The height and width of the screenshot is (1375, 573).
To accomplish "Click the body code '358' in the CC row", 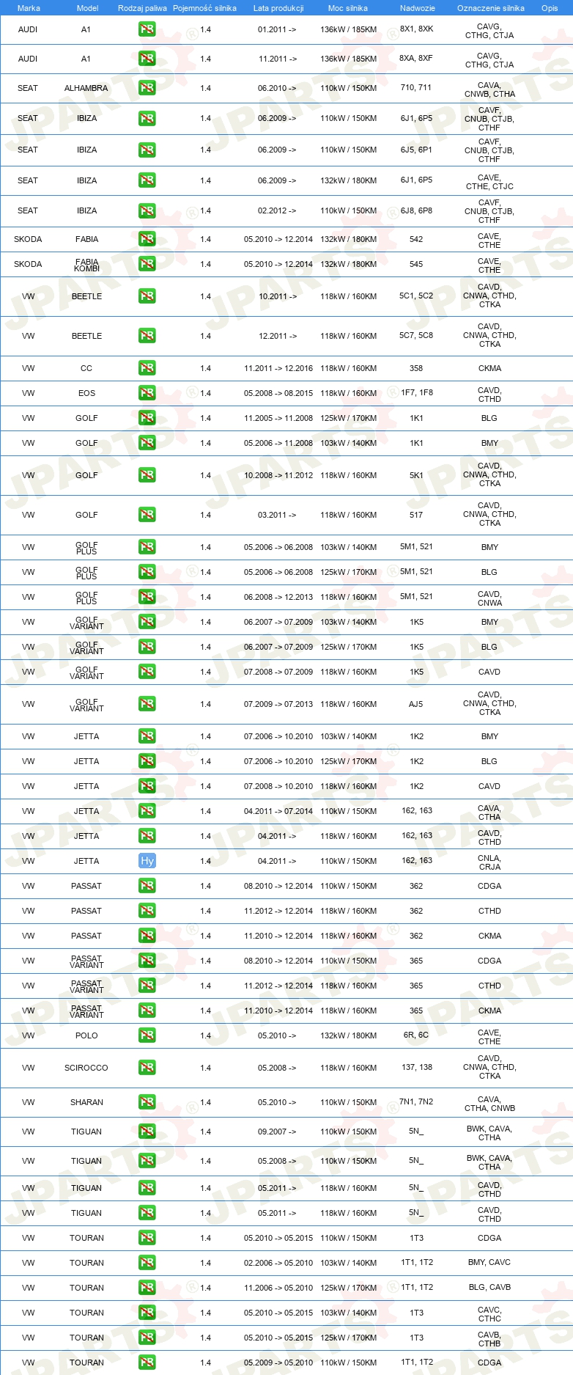I will click(416, 368).
